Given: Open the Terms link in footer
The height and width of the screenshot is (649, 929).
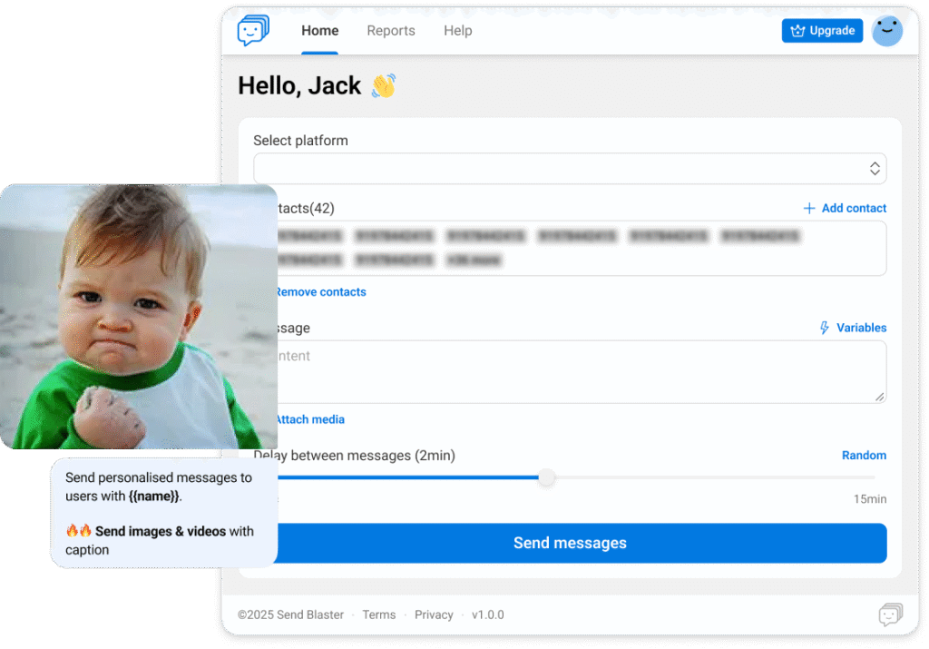Looking at the screenshot, I should (378, 615).
